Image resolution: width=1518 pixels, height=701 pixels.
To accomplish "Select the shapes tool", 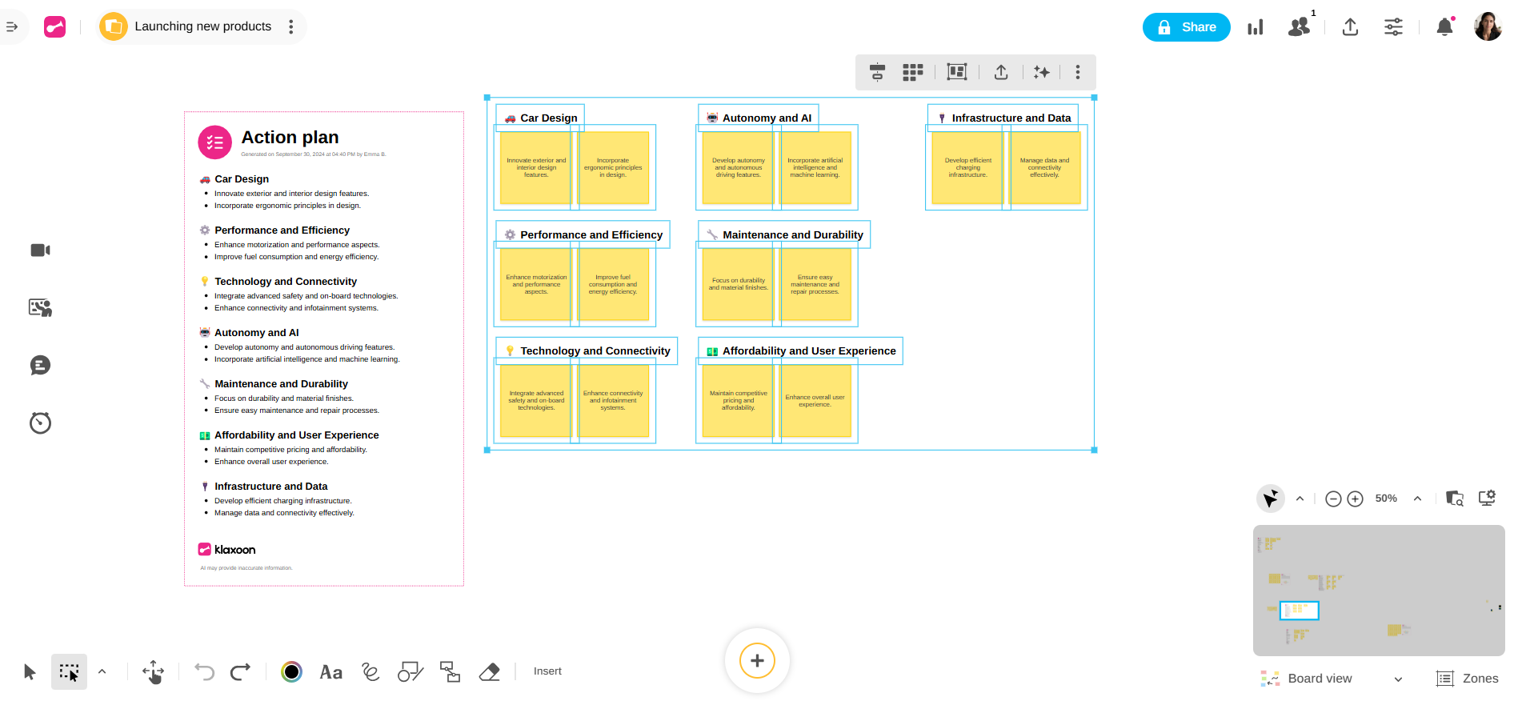I will click(410, 672).
